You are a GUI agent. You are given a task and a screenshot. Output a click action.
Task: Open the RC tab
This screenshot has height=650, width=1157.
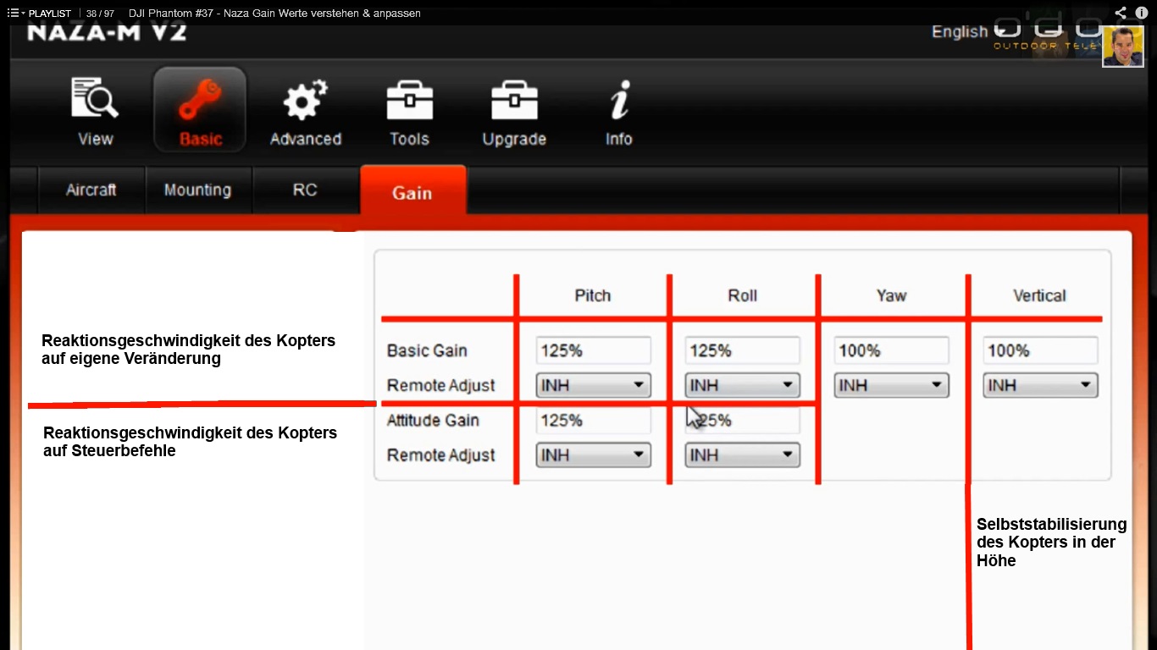(305, 190)
